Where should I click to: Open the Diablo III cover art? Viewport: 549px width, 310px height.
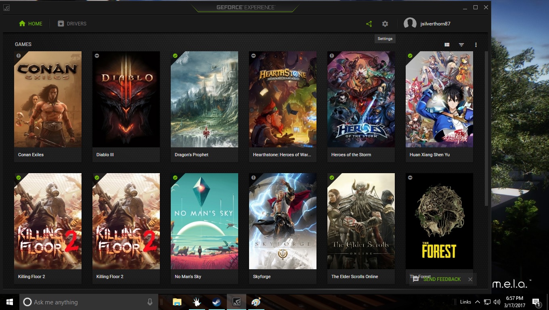pyautogui.click(x=126, y=99)
